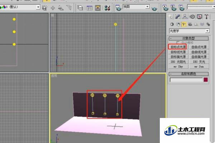Select the Systems gears category icon
Screen dimensions: 215x143
208,24
